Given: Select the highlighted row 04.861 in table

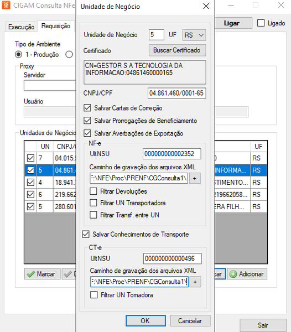Looking at the screenshot, I should pyautogui.click(x=146, y=170).
